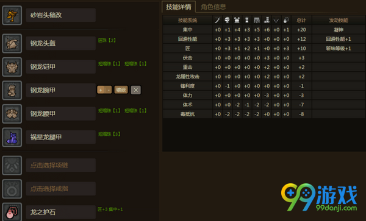Image resolution: width=366 pixels, height=221 pixels.
Task: Switch to the 角色信息 tab
Action: pyautogui.click(x=213, y=7)
